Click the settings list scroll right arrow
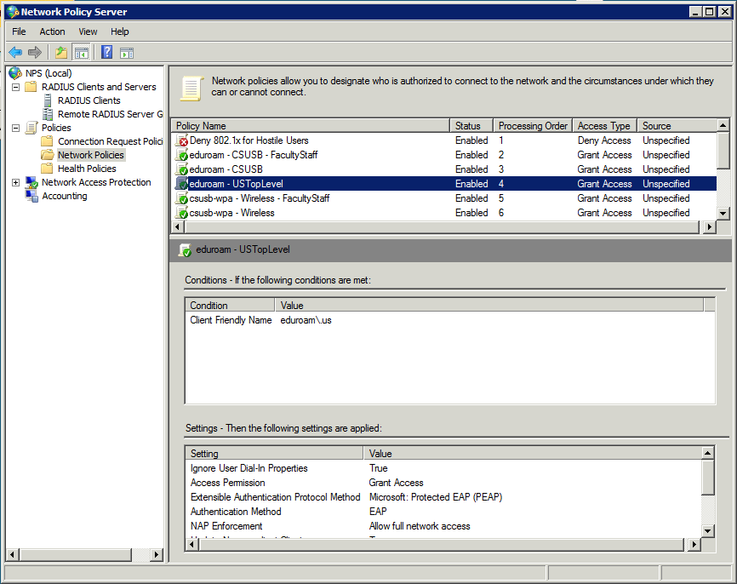Screen dimensions: 737x584 [x=694, y=545]
